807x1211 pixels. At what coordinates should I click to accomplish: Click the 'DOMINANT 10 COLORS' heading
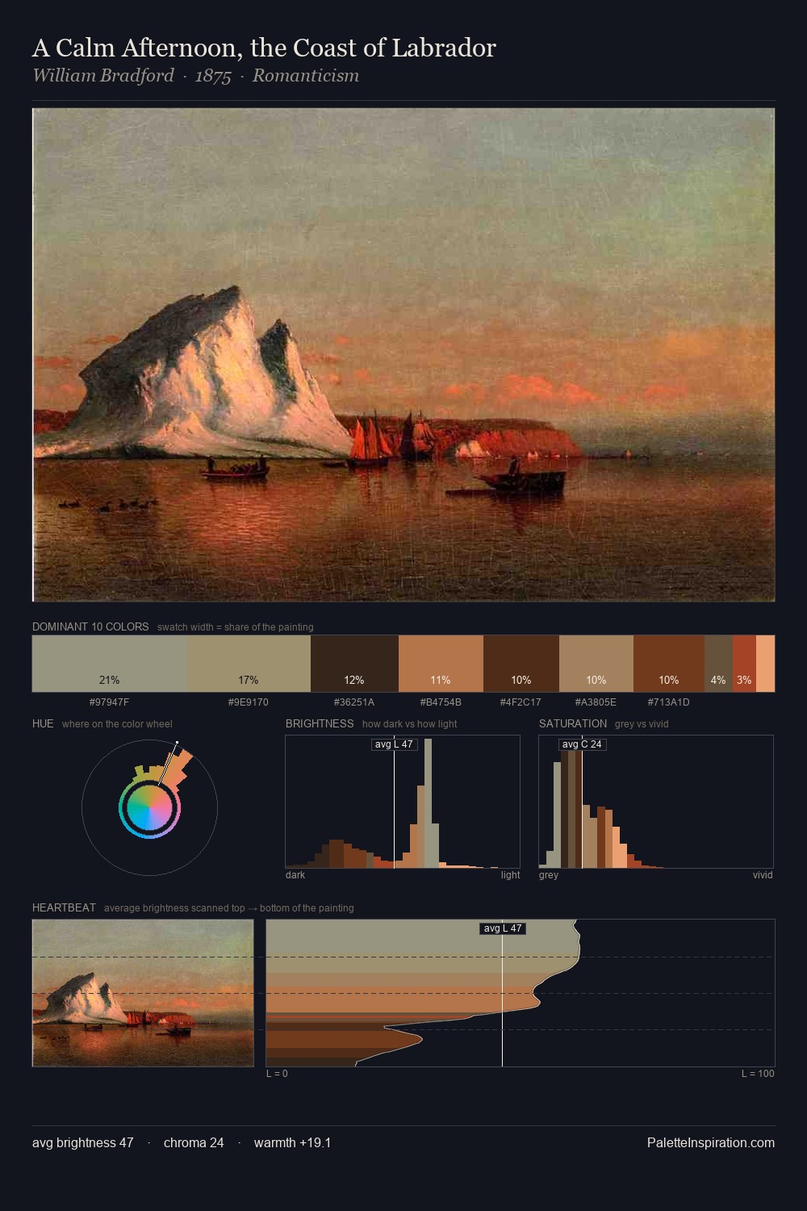(x=90, y=626)
